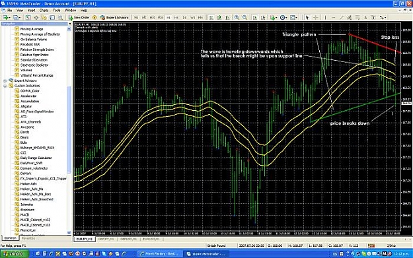Click the taskbar clock

point(401,254)
